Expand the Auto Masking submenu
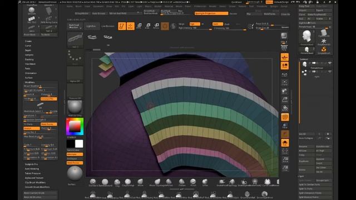Image resolution: width=356 pixels, height=200 pixels. click(32, 169)
